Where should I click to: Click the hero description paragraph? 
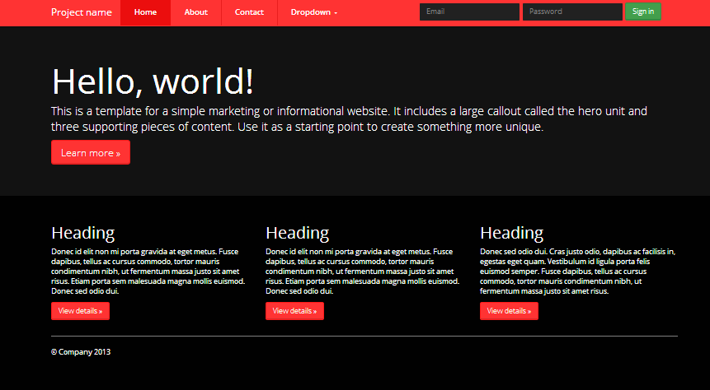[x=346, y=118]
